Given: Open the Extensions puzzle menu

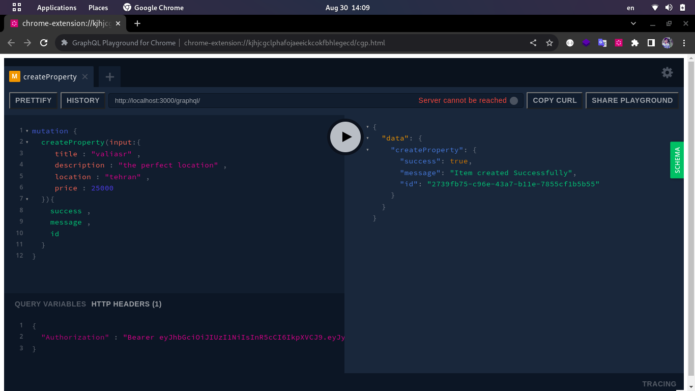Looking at the screenshot, I should tap(635, 43).
